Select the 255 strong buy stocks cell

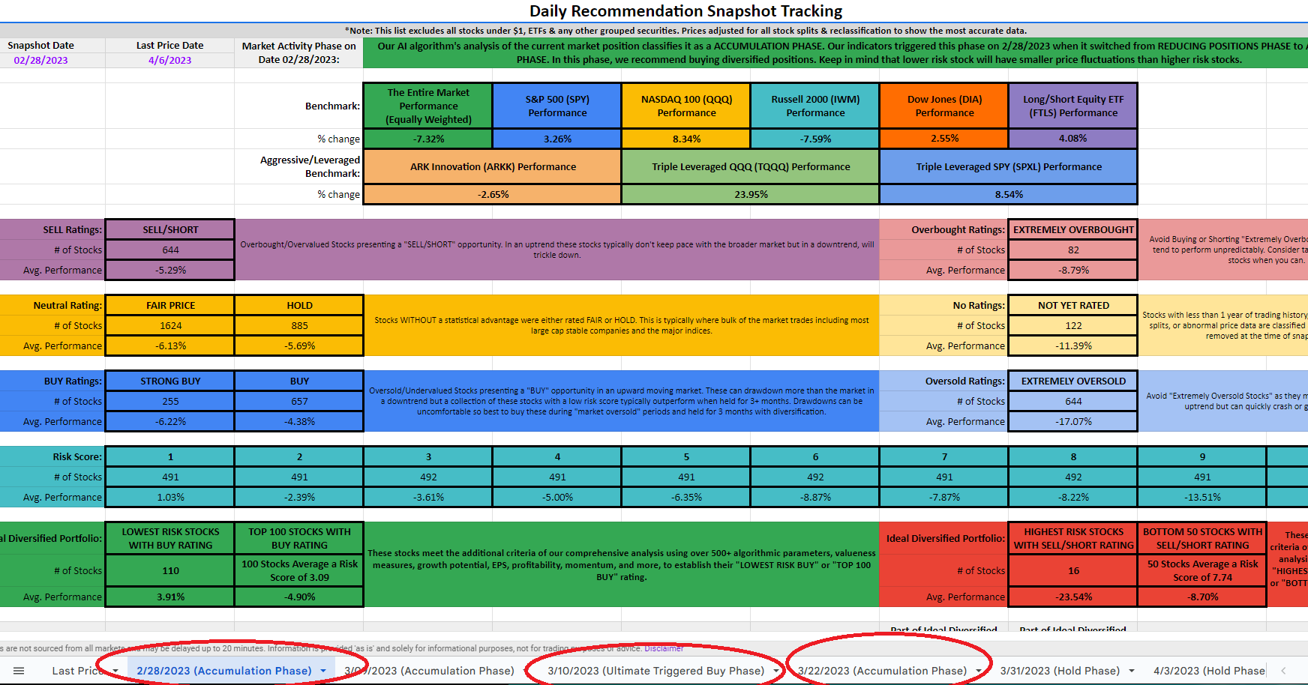170,402
